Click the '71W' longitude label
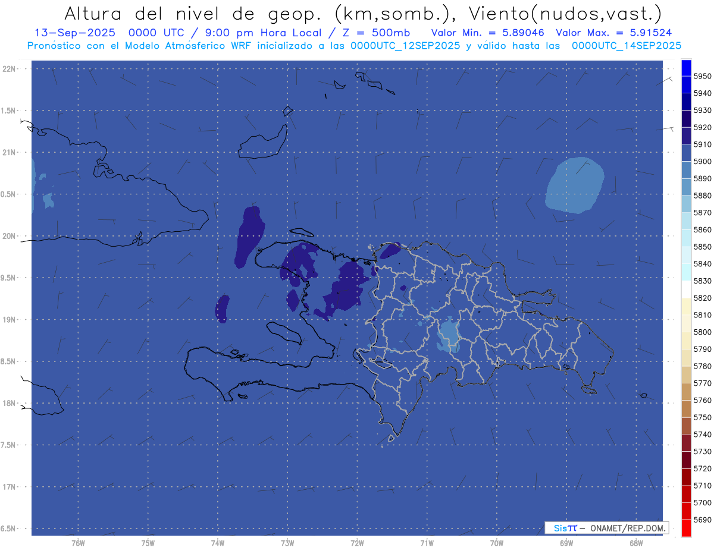Viewport: 714px width, 551px height. (427, 543)
